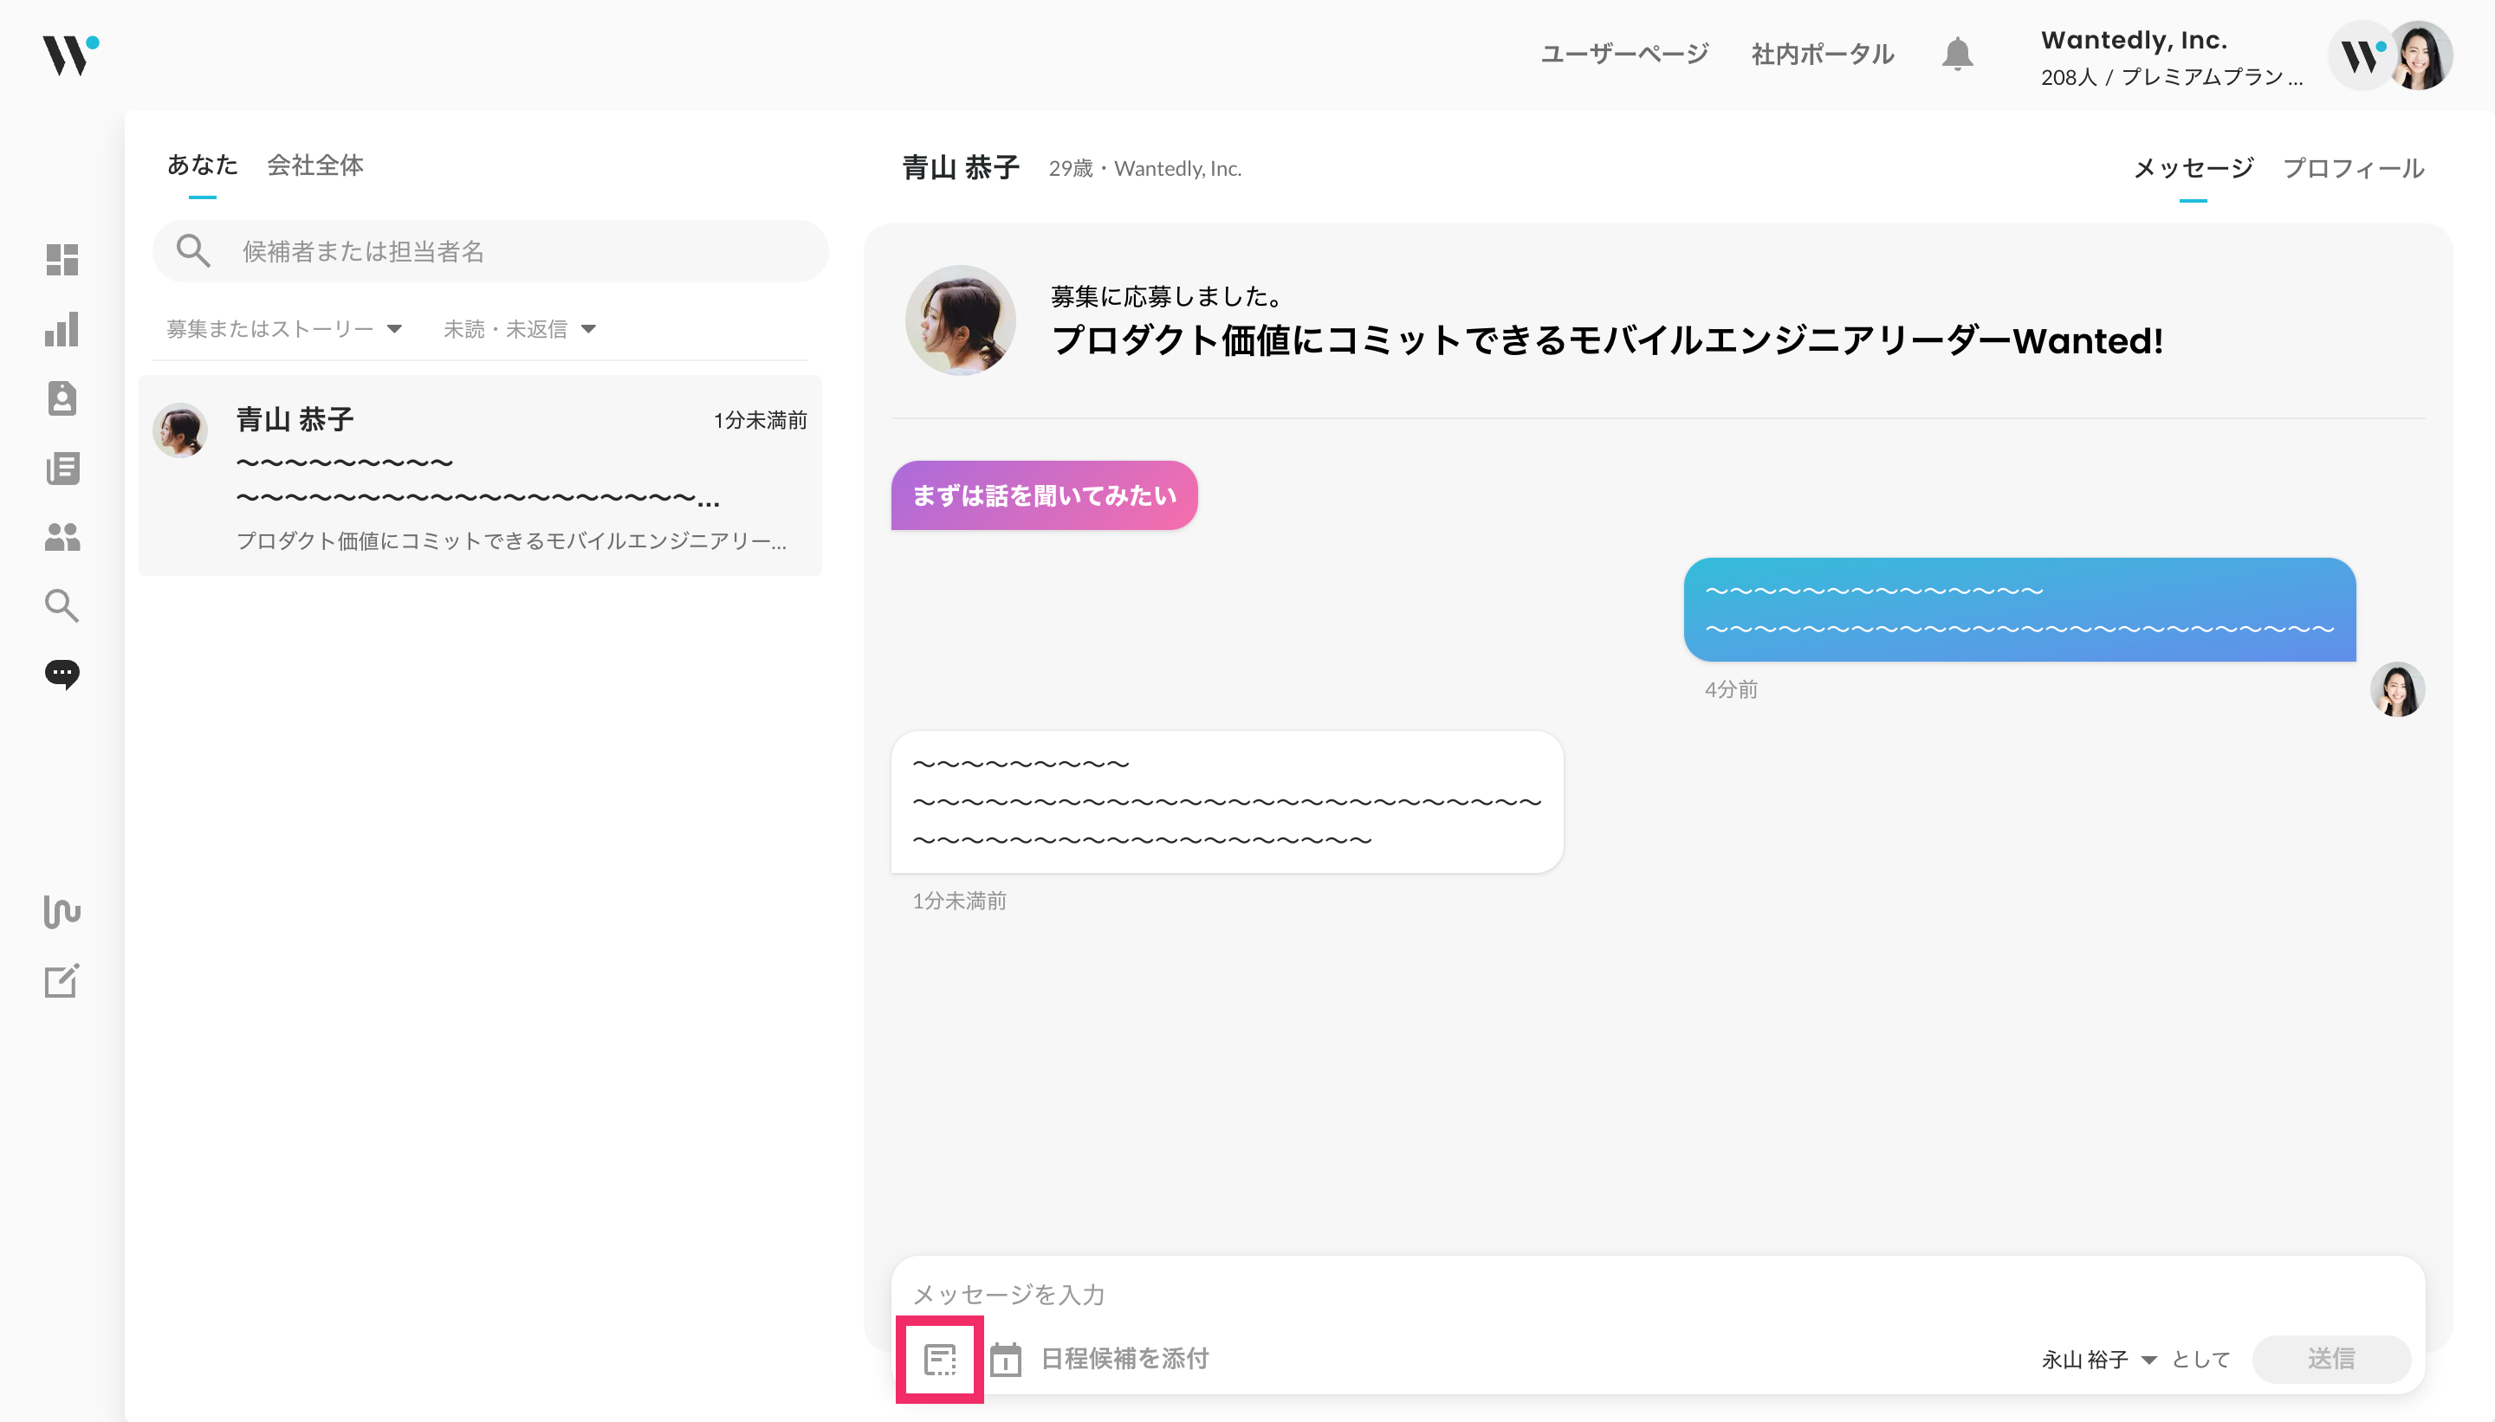Open the 永山 裕子 sender dropdown
Viewport: 2495px width, 1422px height.
(x=2097, y=1359)
